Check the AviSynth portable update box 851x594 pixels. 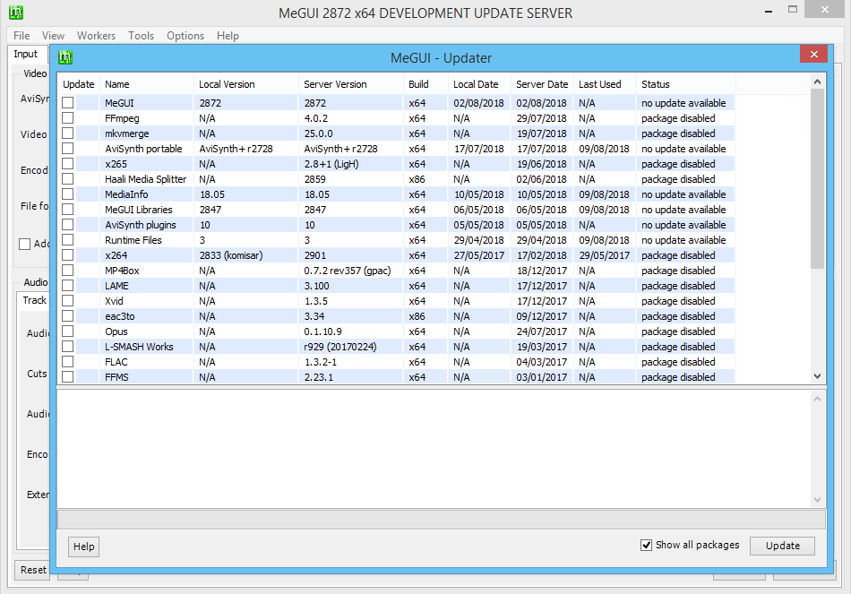pyautogui.click(x=68, y=148)
